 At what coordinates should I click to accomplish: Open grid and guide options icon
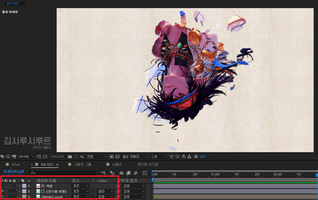click(x=39, y=156)
